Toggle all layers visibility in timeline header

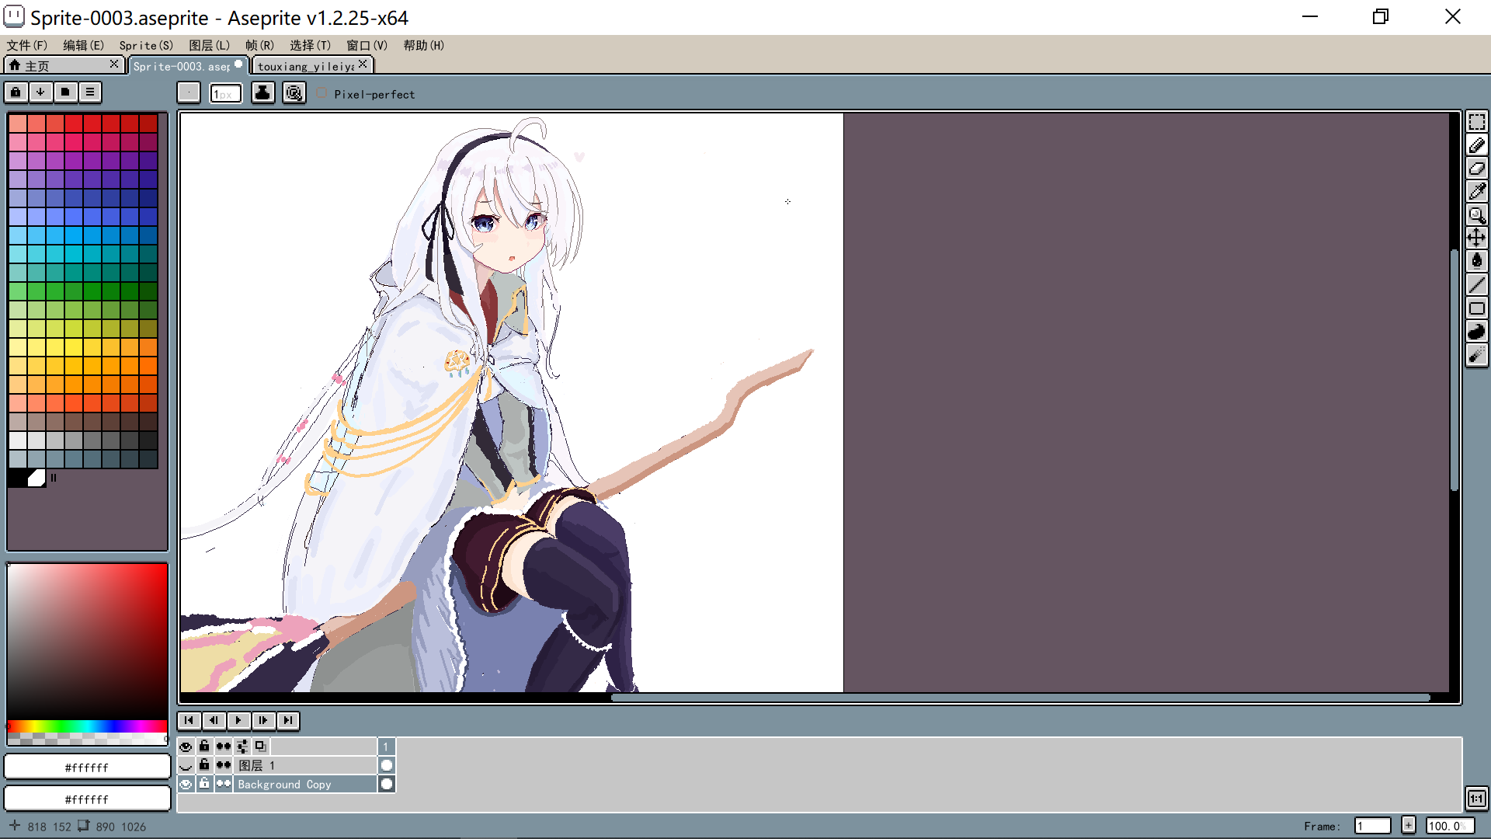(x=186, y=747)
